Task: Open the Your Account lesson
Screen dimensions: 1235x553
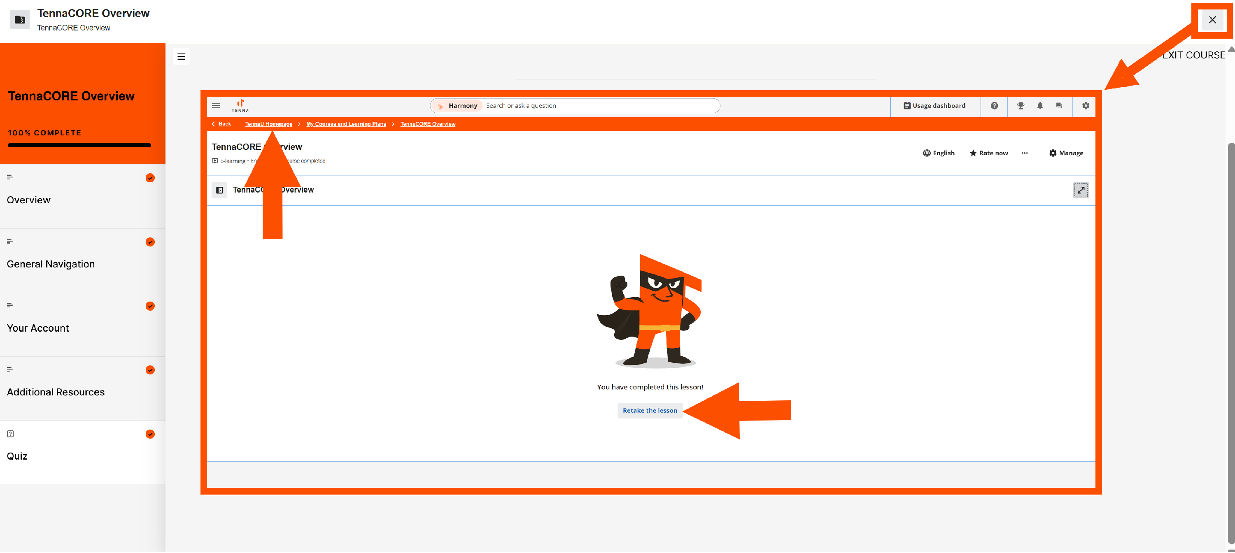Action: [x=38, y=328]
